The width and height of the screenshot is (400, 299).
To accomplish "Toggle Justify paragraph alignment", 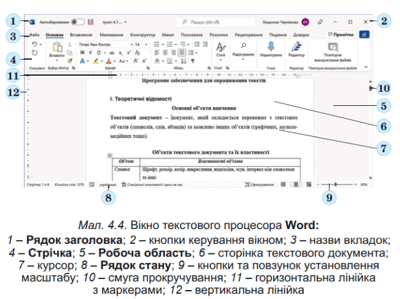I will 181,53.
